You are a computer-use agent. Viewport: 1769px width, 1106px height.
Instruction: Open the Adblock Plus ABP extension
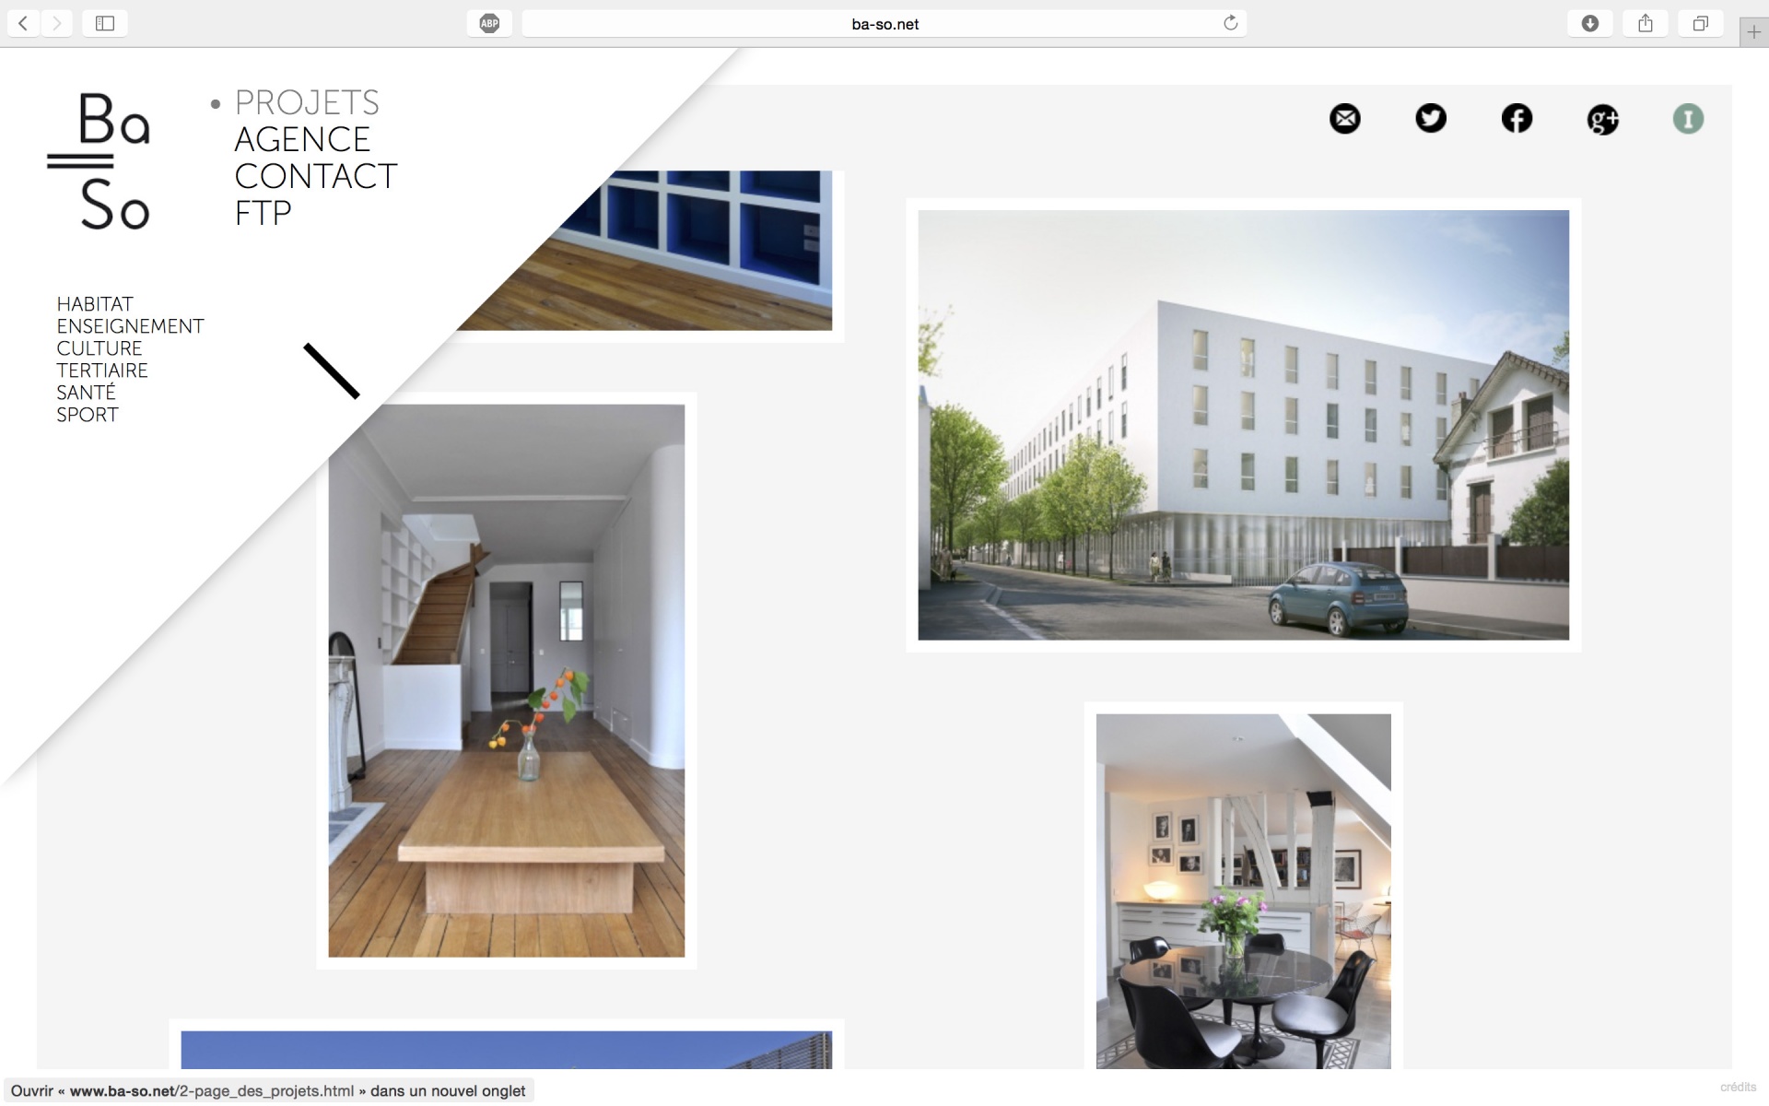pos(489,24)
